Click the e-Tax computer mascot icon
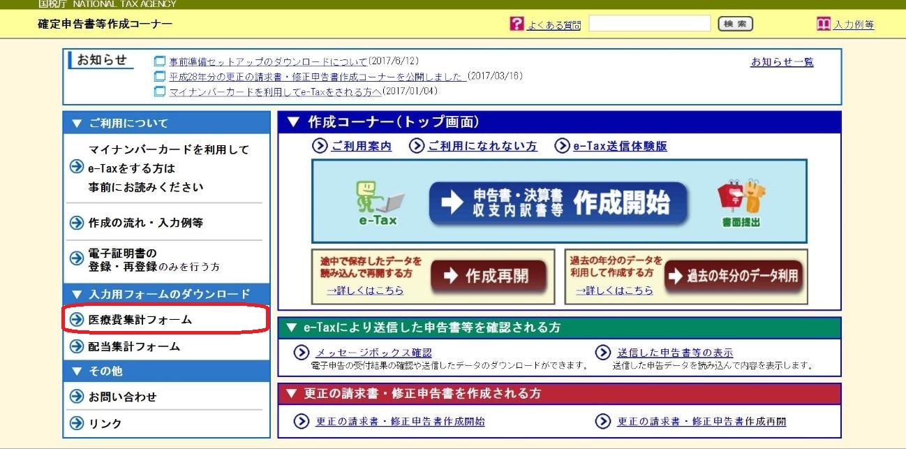Screen dimensions: 906x449 pos(378,198)
